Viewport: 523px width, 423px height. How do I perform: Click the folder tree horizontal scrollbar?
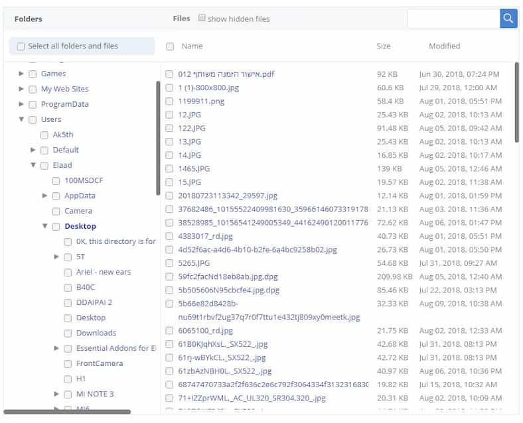[x=66, y=412]
